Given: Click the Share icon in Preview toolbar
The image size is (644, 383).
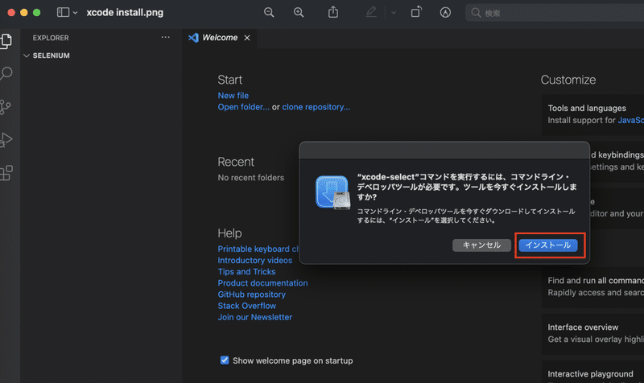Looking at the screenshot, I should [x=333, y=12].
